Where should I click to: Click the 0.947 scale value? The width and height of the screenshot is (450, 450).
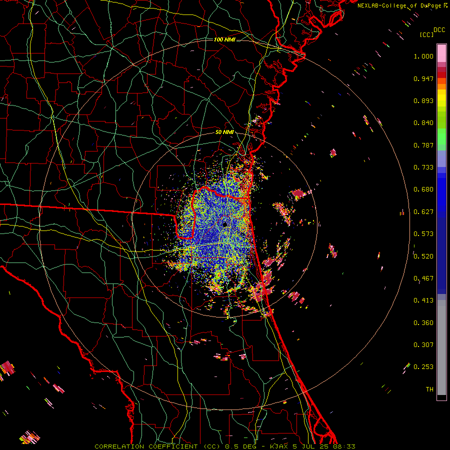point(423,78)
